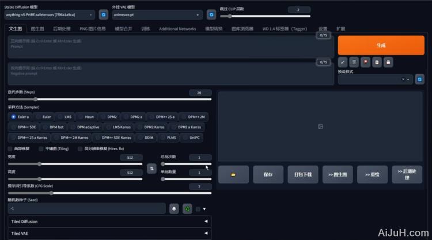
Task: Switch to the 图生图 tab
Action: point(37,28)
